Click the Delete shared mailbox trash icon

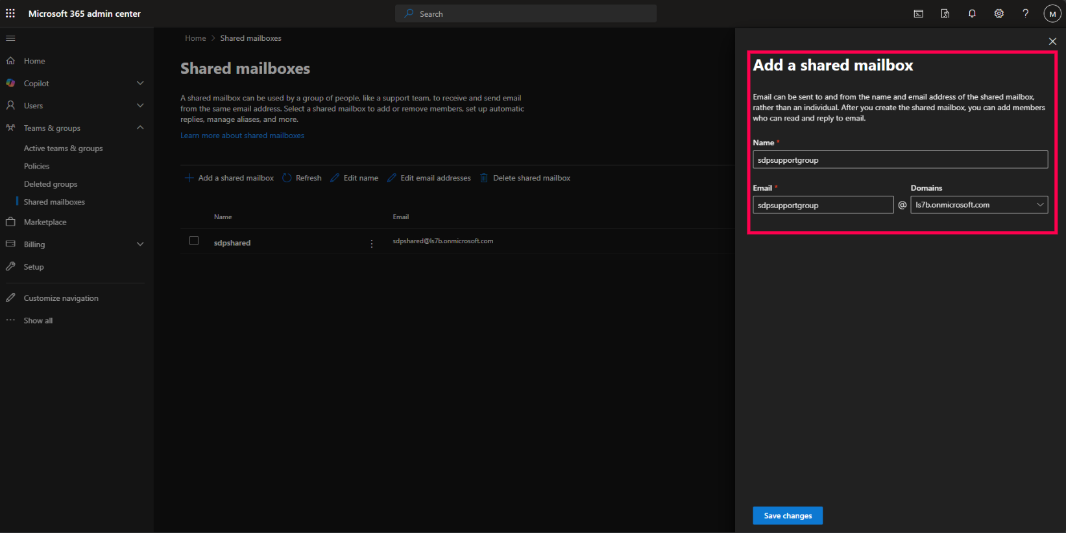point(484,178)
